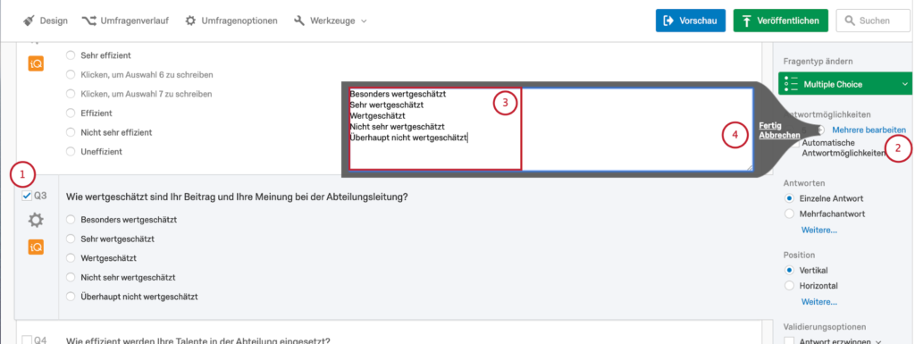
Task: Select the 'Effizient' answer option
Action: point(71,113)
